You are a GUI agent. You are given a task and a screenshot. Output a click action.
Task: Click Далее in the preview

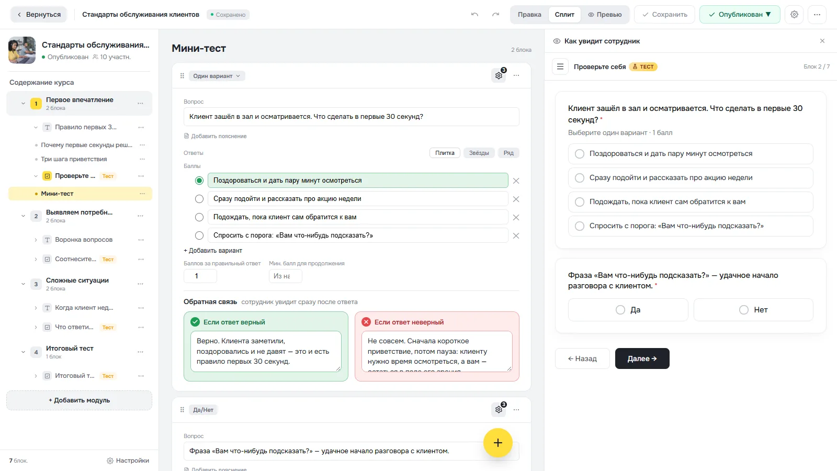click(642, 358)
